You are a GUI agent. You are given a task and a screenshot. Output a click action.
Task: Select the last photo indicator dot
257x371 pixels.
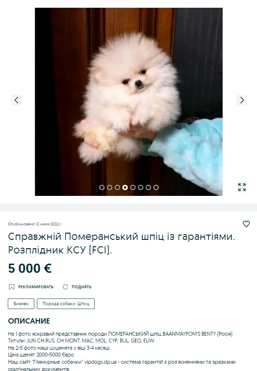(x=156, y=187)
